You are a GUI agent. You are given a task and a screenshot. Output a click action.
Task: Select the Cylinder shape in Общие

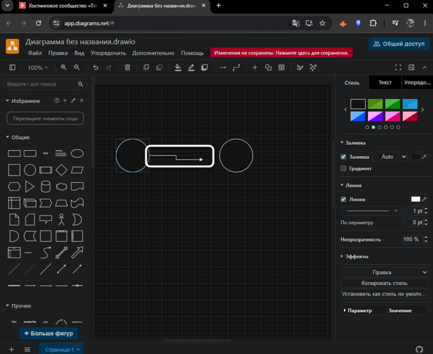pos(46,187)
